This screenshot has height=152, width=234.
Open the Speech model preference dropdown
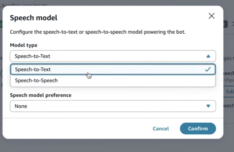[113, 106]
